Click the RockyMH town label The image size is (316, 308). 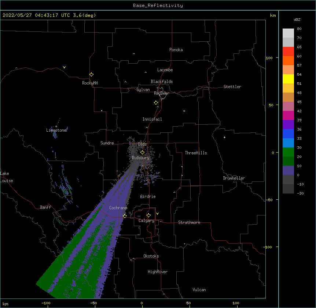coord(90,83)
